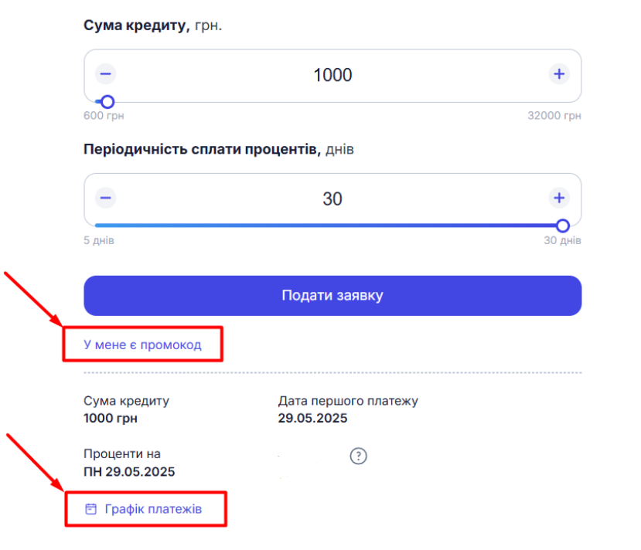Open the У мене є промокод link

point(142,345)
